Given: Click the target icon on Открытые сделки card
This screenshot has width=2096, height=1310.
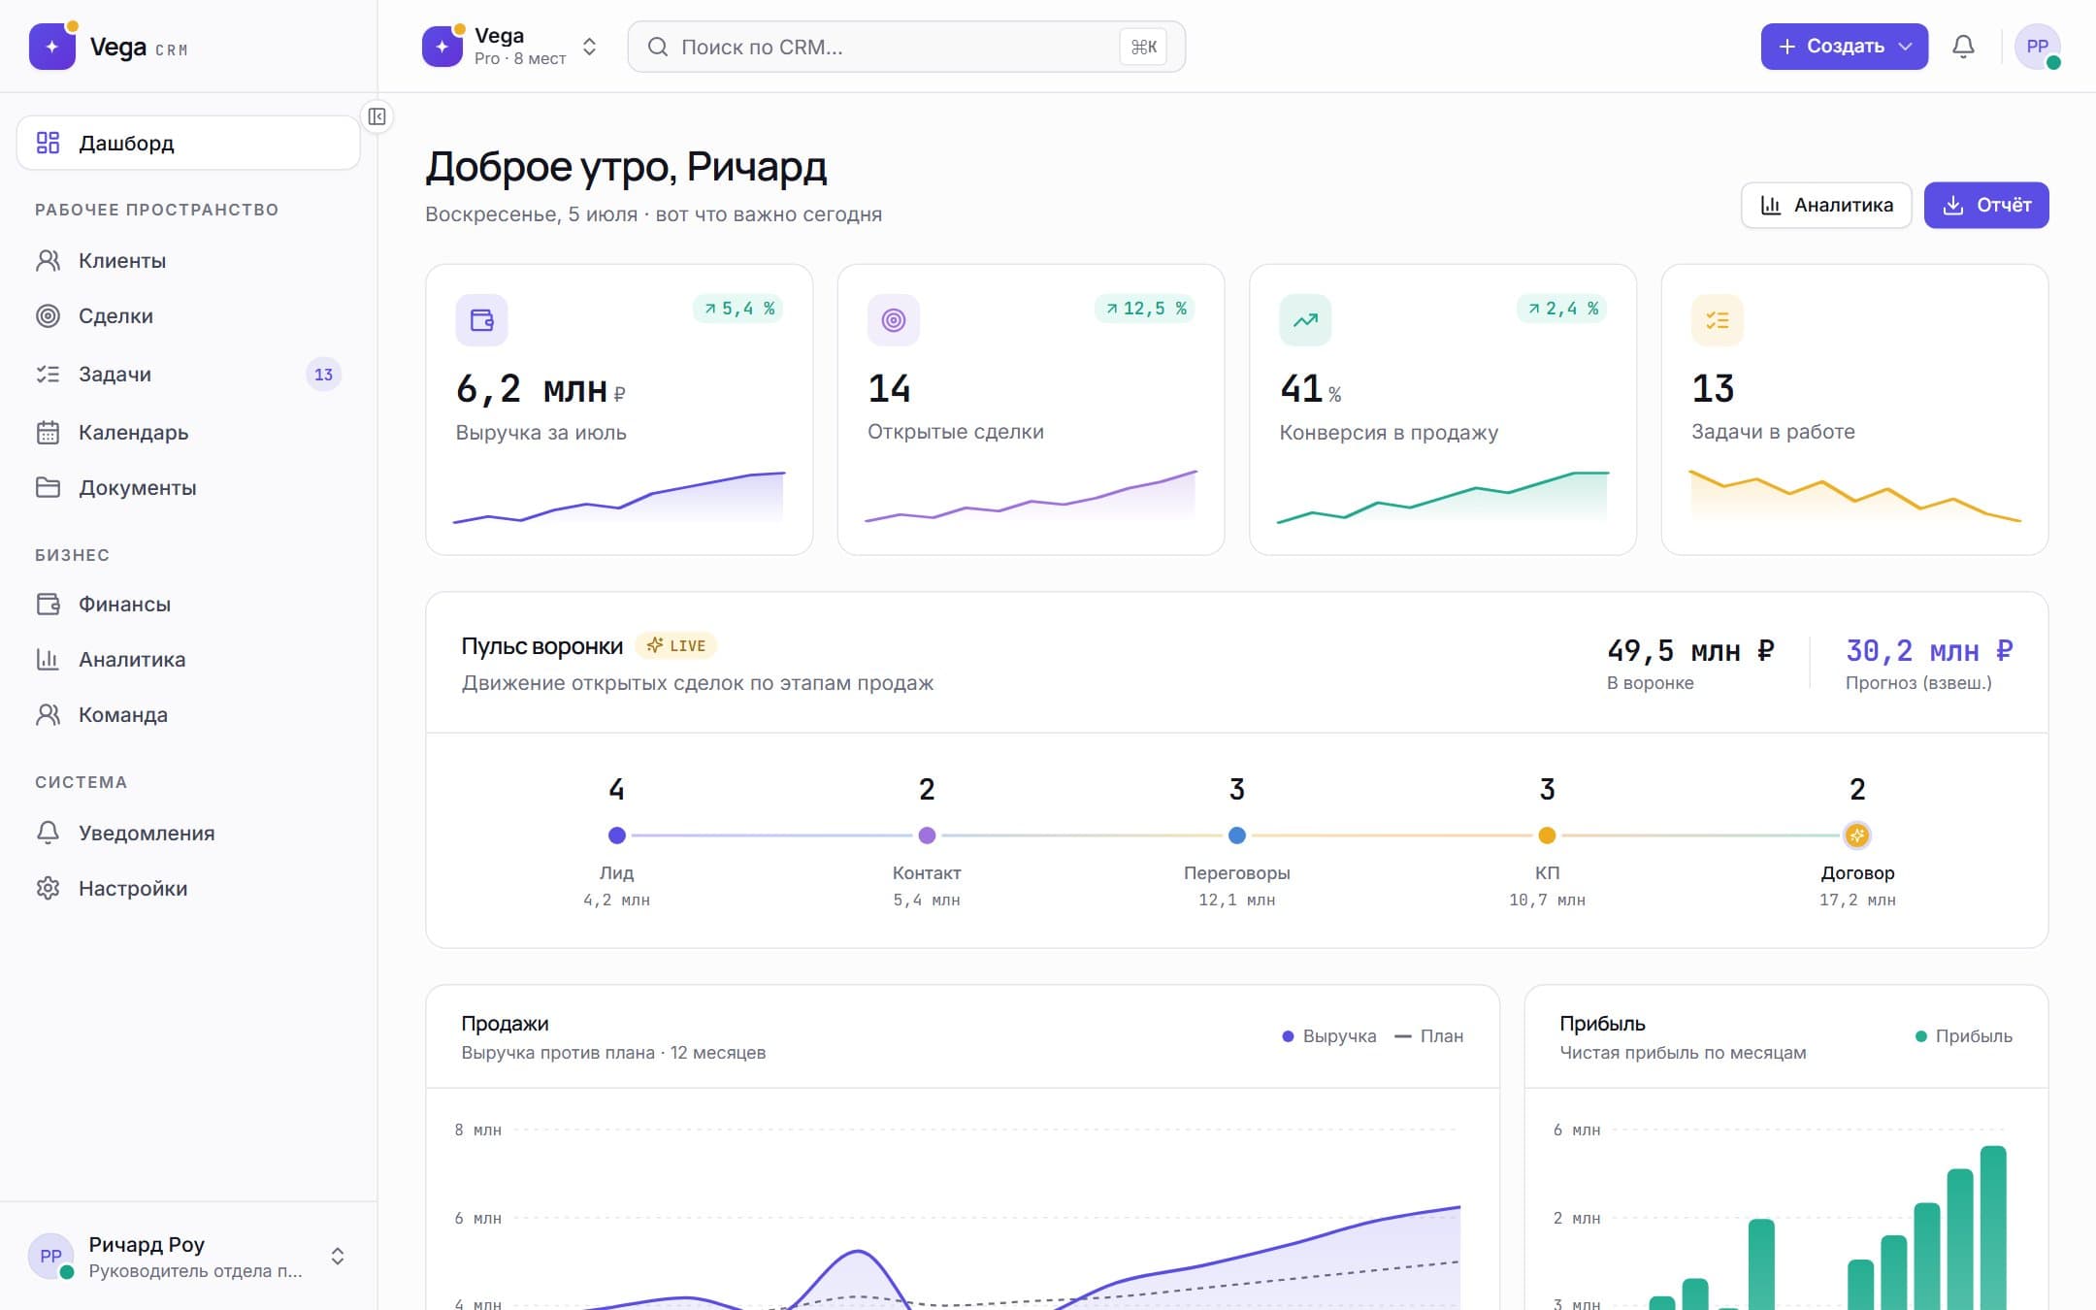Looking at the screenshot, I should pyautogui.click(x=893, y=319).
